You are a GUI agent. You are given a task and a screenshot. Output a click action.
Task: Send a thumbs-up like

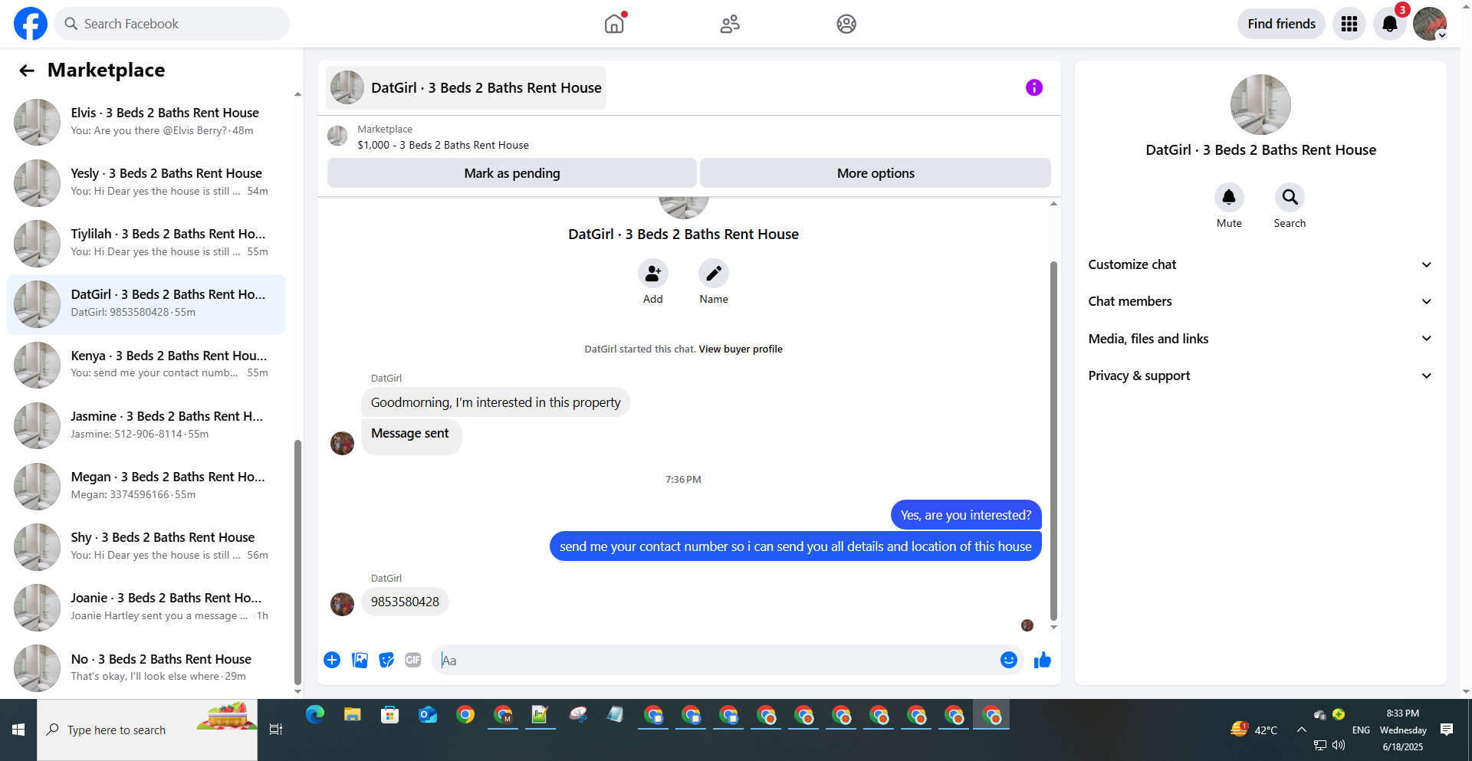click(x=1043, y=660)
